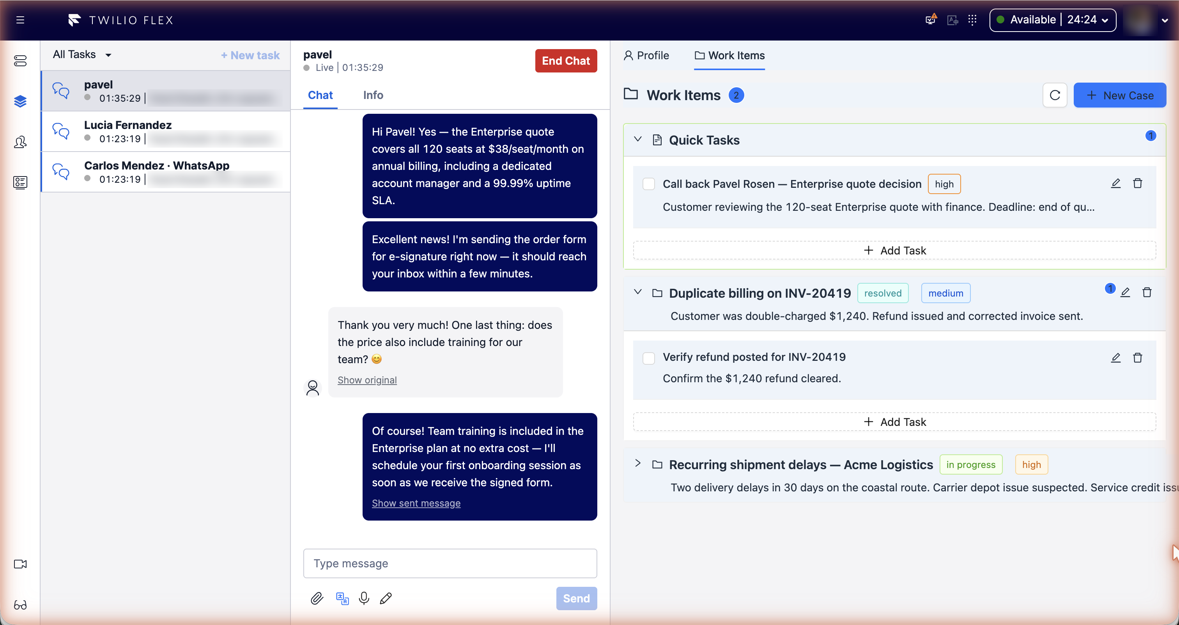The width and height of the screenshot is (1179, 625).
Task: Click the pencil icon below message box
Action: point(386,599)
